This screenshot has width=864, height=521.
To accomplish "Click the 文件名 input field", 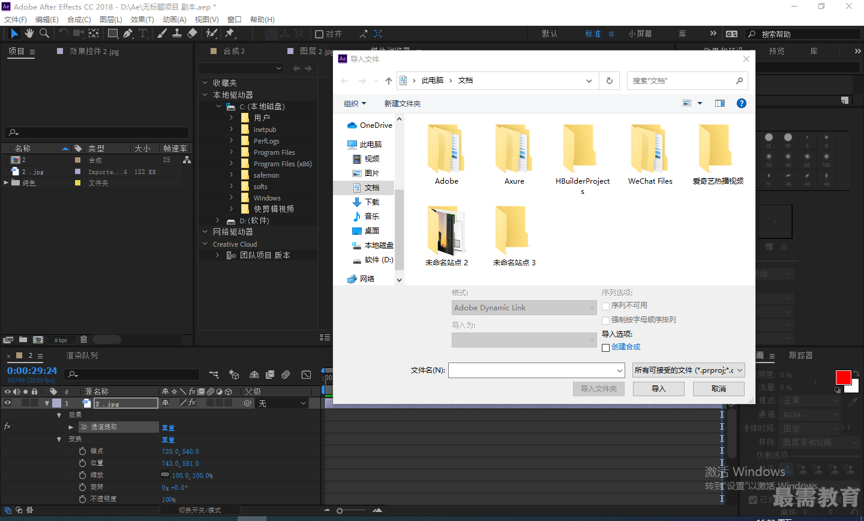I will (x=536, y=370).
